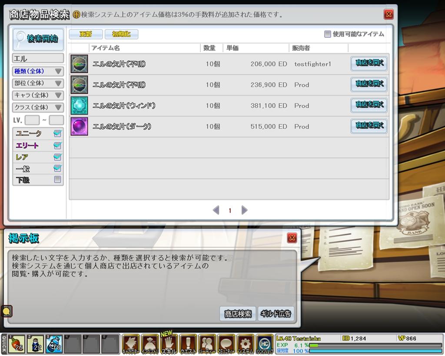Sort by 単価 column header
Screen dimensions: 445x356
[232, 48]
